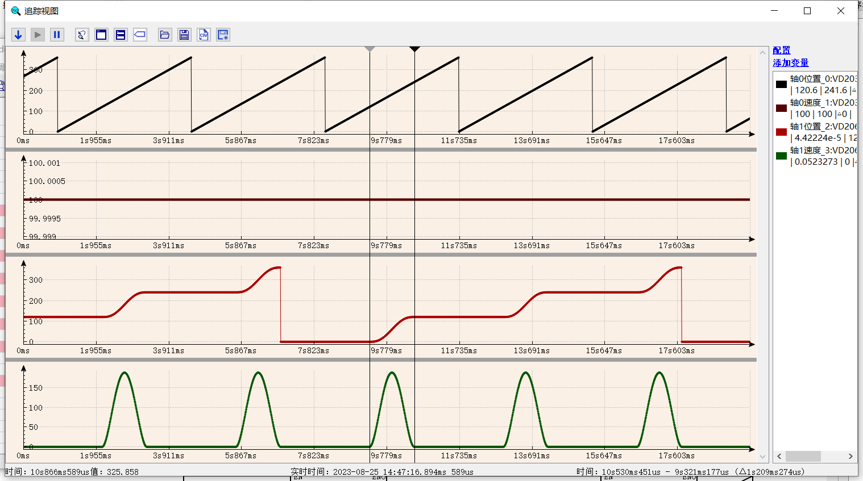Open the 配置 link
This screenshot has width=863, height=481.
tap(782, 51)
